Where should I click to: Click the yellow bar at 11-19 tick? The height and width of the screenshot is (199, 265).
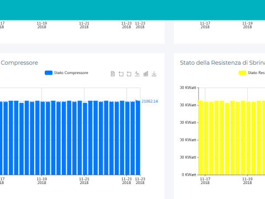pos(248,138)
